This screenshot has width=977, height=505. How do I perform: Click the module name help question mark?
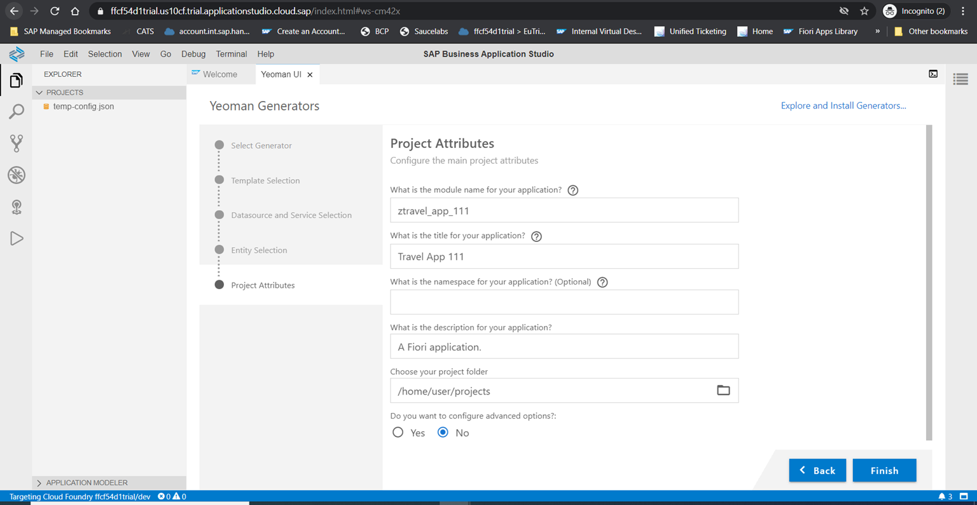pos(572,190)
